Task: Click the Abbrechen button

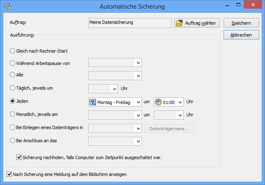Action: coord(241,35)
